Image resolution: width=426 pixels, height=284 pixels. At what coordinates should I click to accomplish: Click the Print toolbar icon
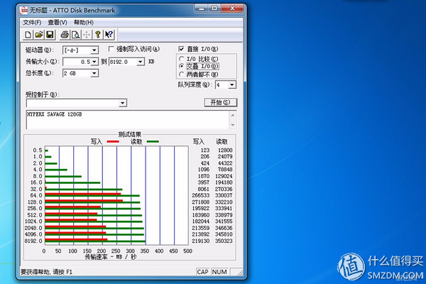(x=65, y=34)
